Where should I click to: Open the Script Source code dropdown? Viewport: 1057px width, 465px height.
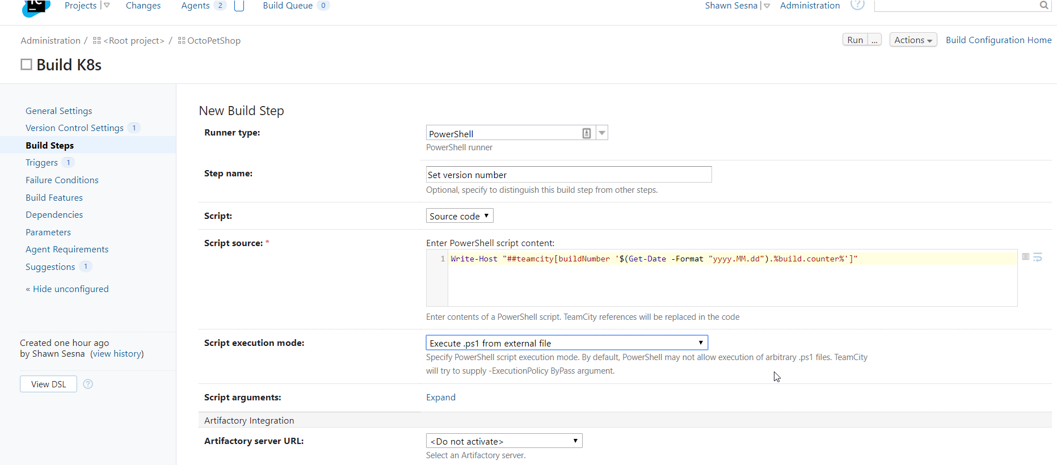pos(460,216)
